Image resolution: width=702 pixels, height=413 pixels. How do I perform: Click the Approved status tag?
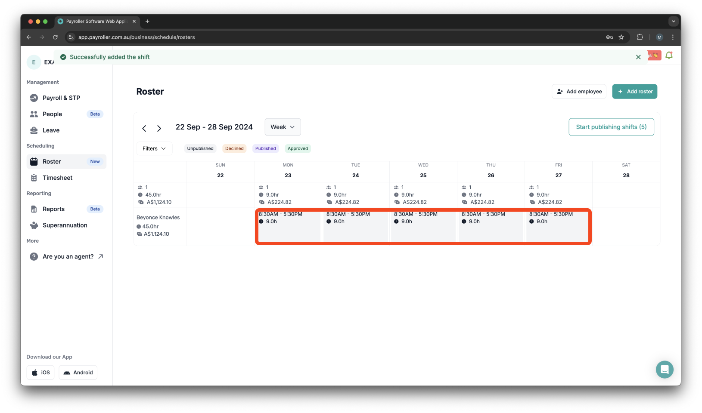[x=298, y=148]
